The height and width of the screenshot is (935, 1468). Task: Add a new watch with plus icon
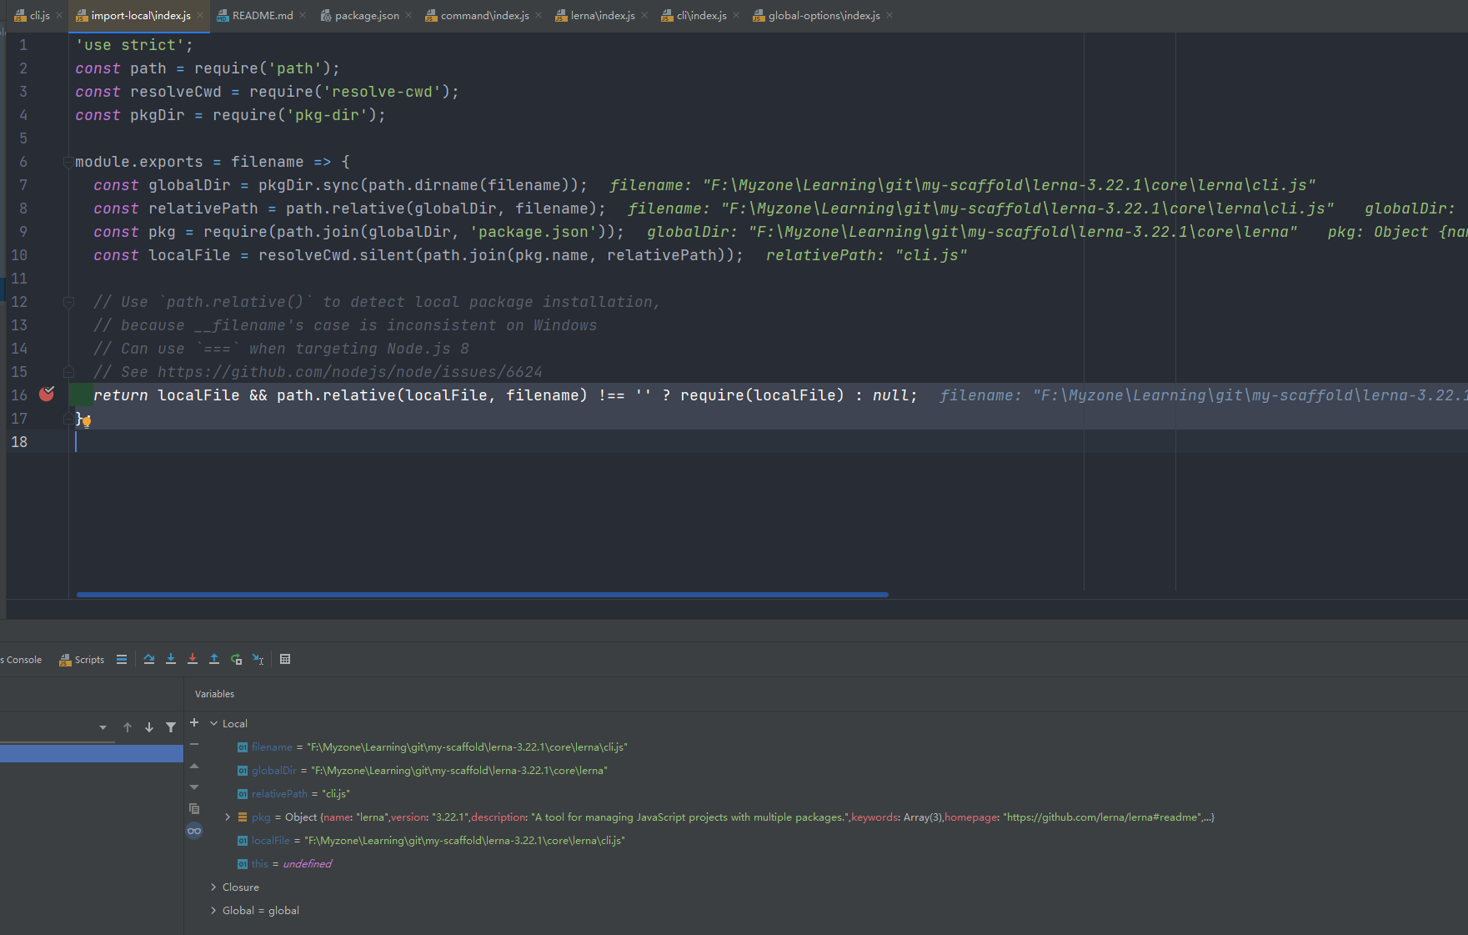(x=194, y=722)
